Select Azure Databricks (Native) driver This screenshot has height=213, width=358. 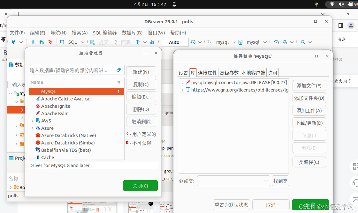pos(68,136)
